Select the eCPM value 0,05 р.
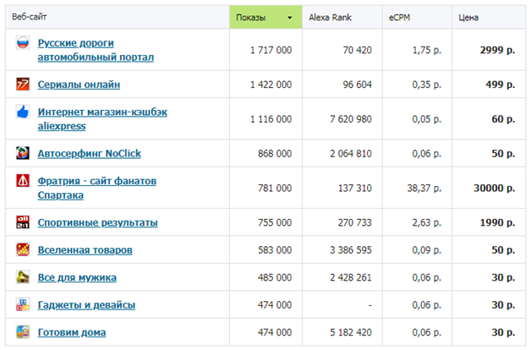Image resolution: width=531 pixels, height=350 pixels. pyautogui.click(x=427, y=119)
